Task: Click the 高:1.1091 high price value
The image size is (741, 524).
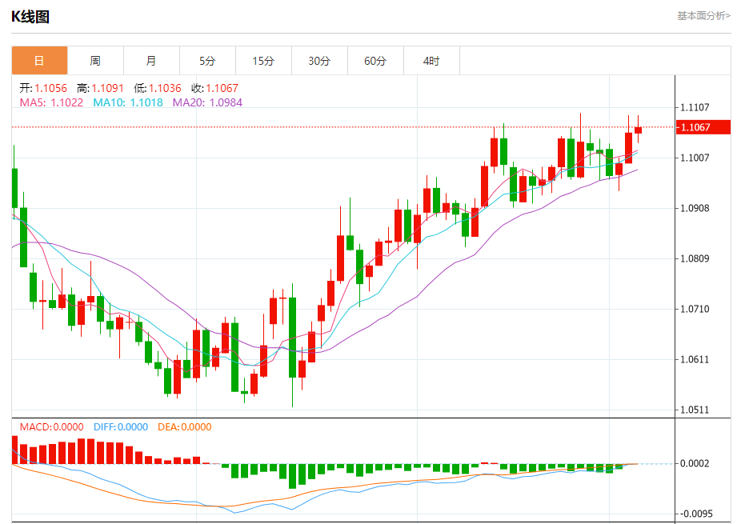Action: click(100, 88)
